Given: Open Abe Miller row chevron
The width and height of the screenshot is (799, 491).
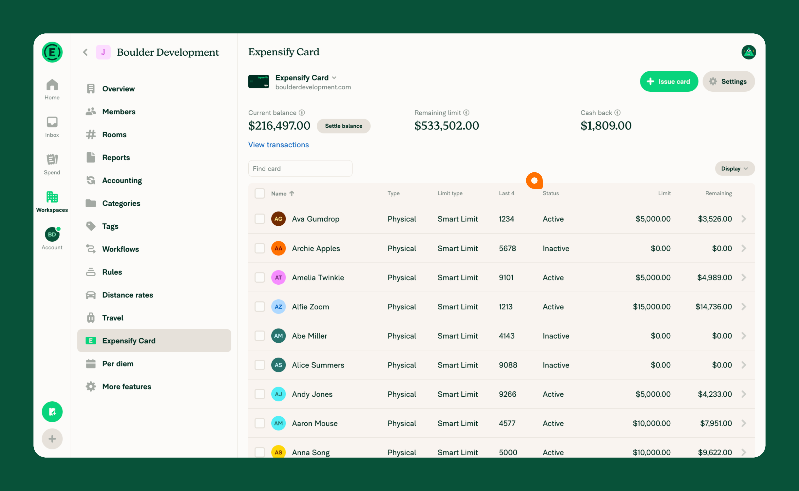Looking at the screenshot, I should [x=744, y=336].
